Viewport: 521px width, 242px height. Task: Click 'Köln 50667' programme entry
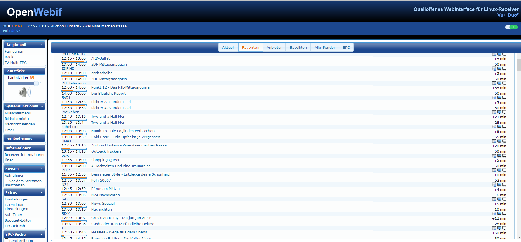coord(101,180)
